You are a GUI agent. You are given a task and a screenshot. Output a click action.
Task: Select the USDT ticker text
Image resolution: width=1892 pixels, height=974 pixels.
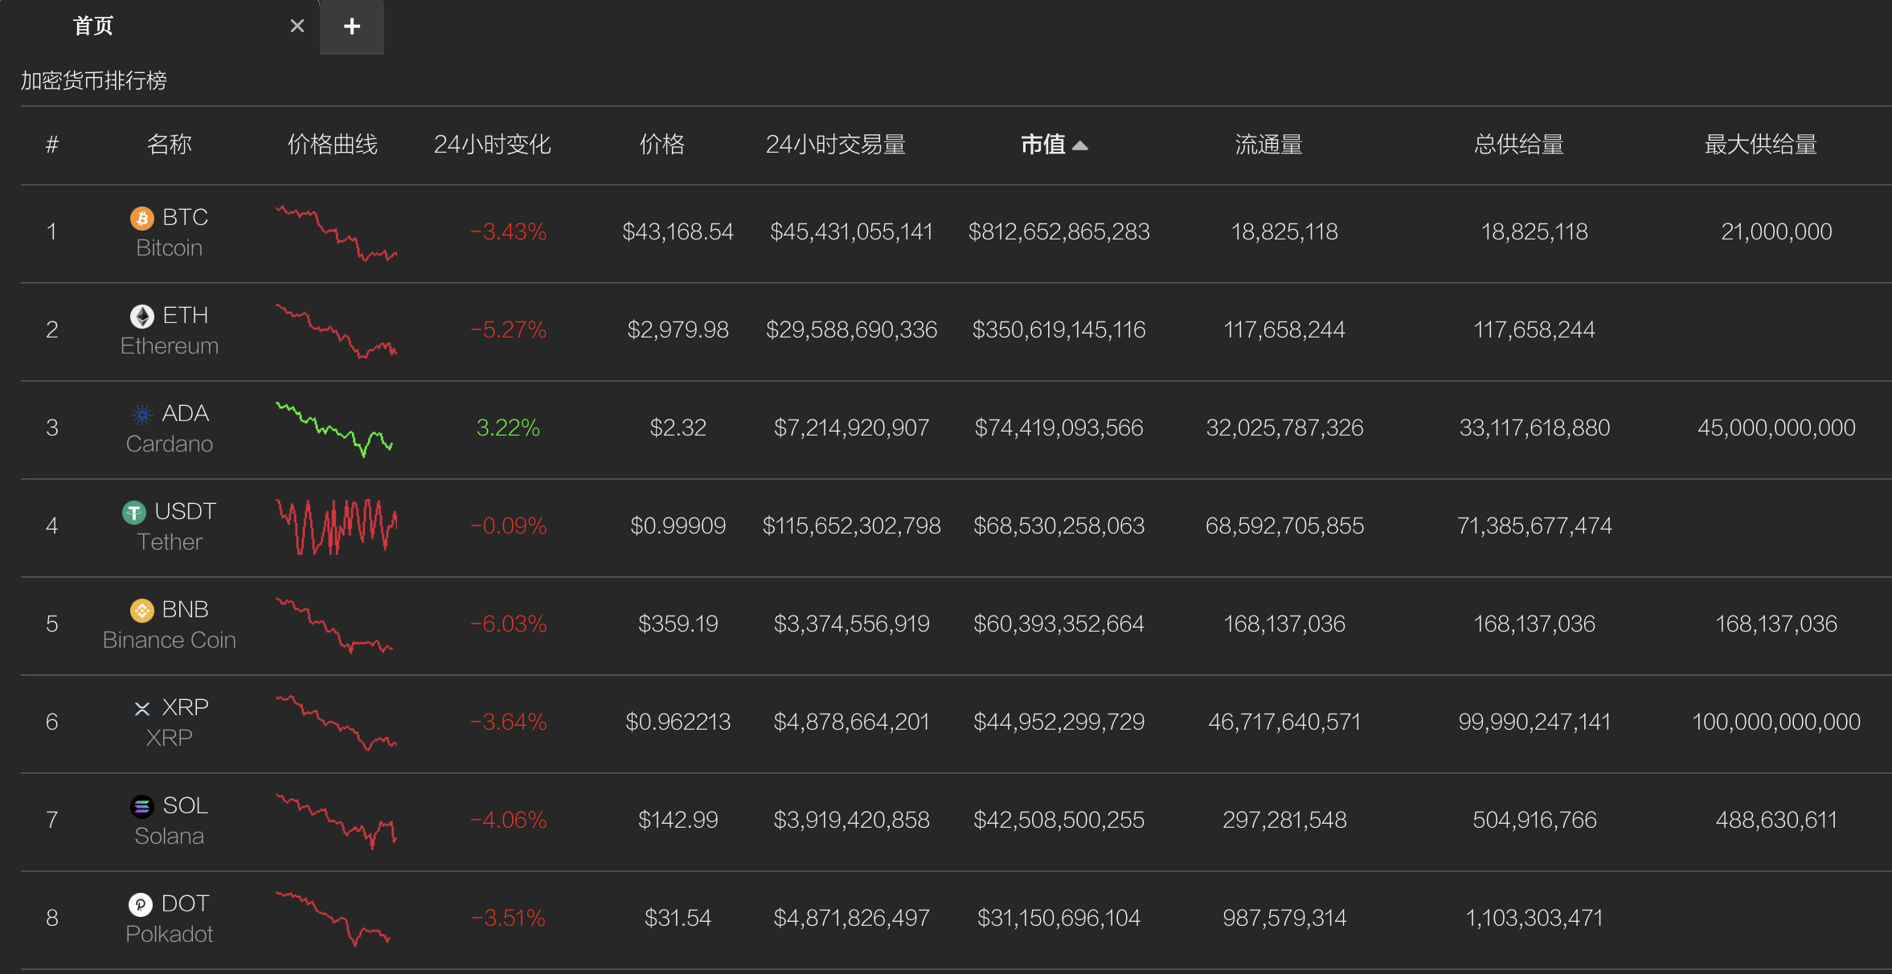click(185, 512)
